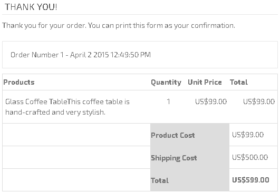Click the Products column header

pyautogui.click(x=19, y=82)
